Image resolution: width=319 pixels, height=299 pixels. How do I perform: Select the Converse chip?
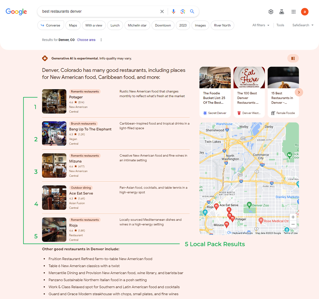coord(51,25)
